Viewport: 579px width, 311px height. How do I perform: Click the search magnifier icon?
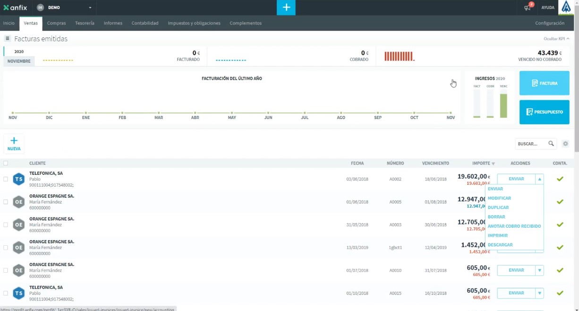tap(551, 144)
